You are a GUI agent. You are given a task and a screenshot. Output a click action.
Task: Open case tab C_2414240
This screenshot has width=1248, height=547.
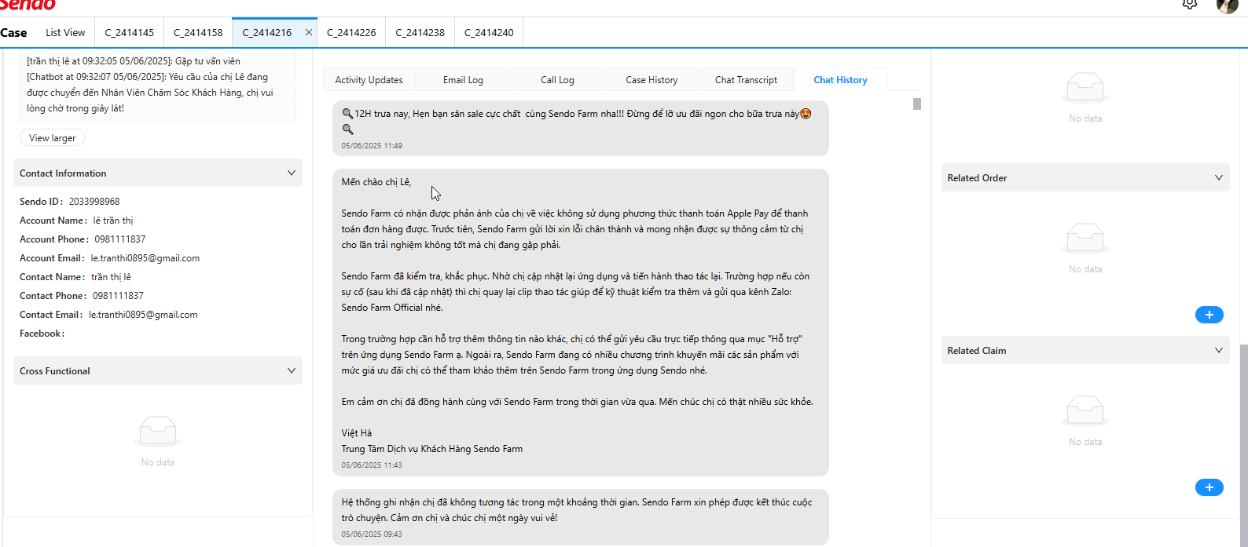[489, 32]
